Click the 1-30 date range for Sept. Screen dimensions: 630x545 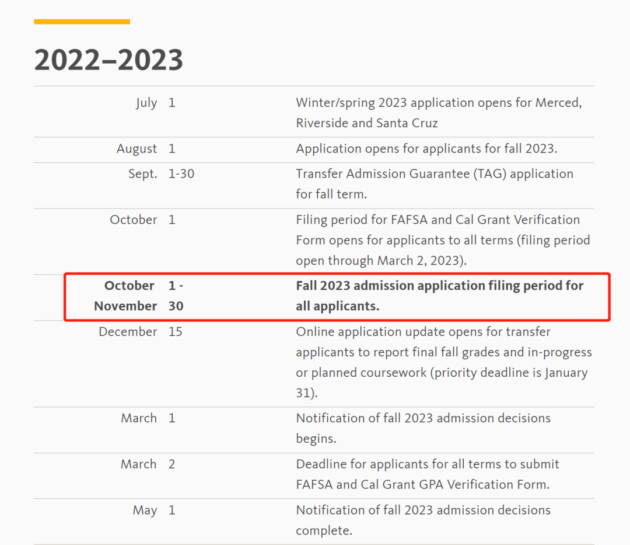click(x=181, y=174)
